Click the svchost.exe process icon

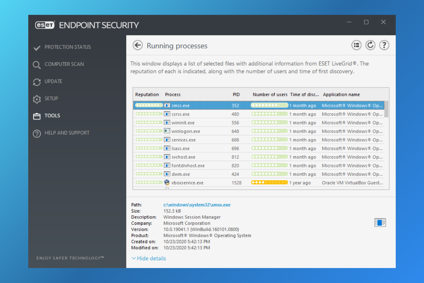[167, 157]
